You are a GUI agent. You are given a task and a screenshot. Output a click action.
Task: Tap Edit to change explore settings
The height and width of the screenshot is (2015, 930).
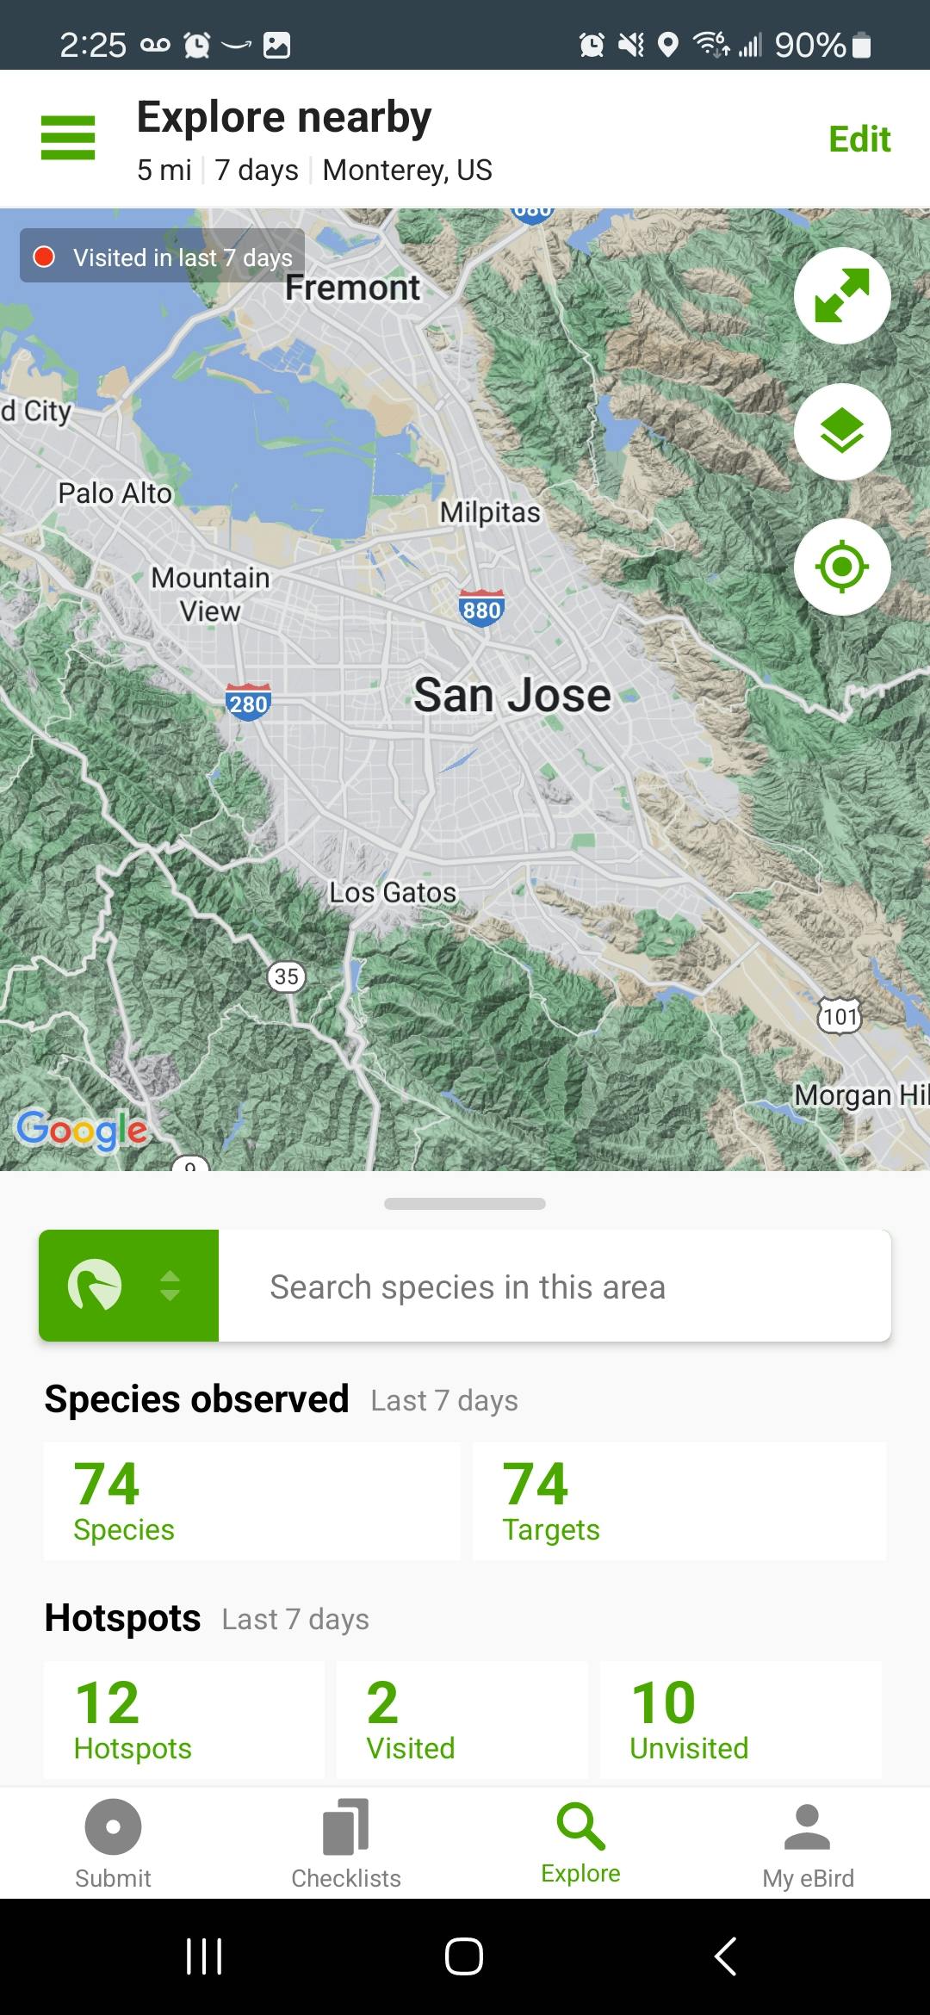859,139
